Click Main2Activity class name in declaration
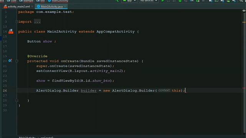The width and height of the screenshot is (246, 138). click(x=62, y=31)
